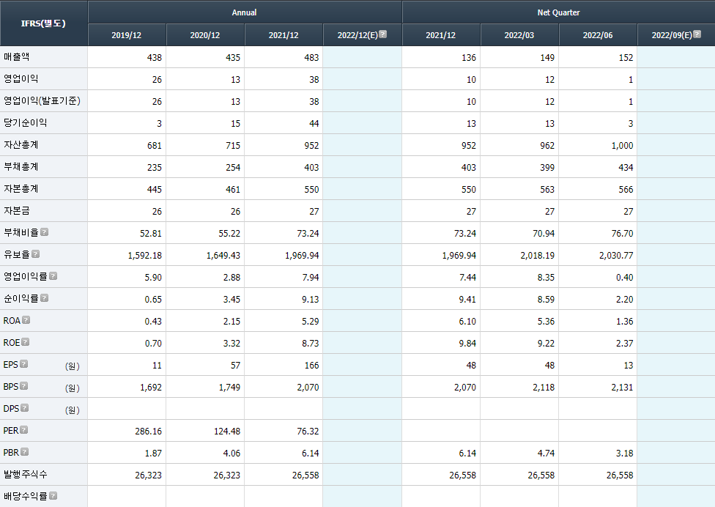The height and width of the screenshot is (507, 715).
Task: Click the 매출액 value 483
Action: click(311, 57)
